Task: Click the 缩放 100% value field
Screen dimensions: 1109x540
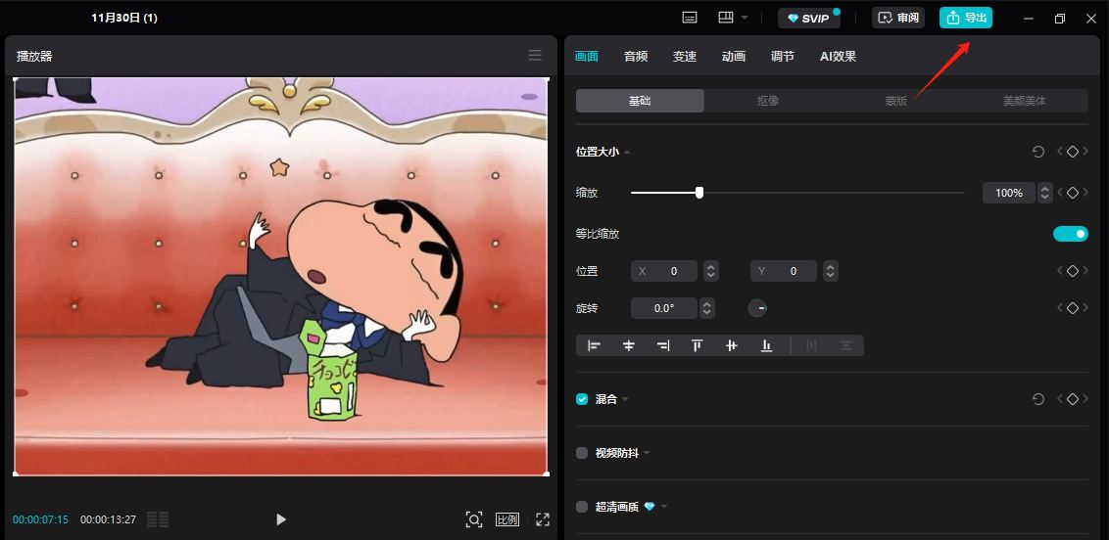Action: click(1009, 193)
